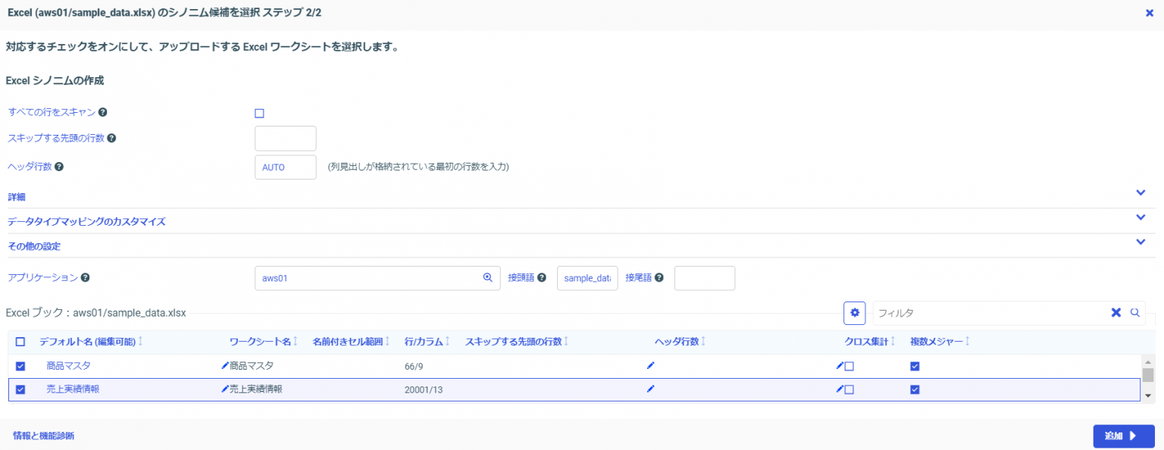Click the 追加 button
The width and height of the screenshot is (1164, 450).
coord(1123,436)
